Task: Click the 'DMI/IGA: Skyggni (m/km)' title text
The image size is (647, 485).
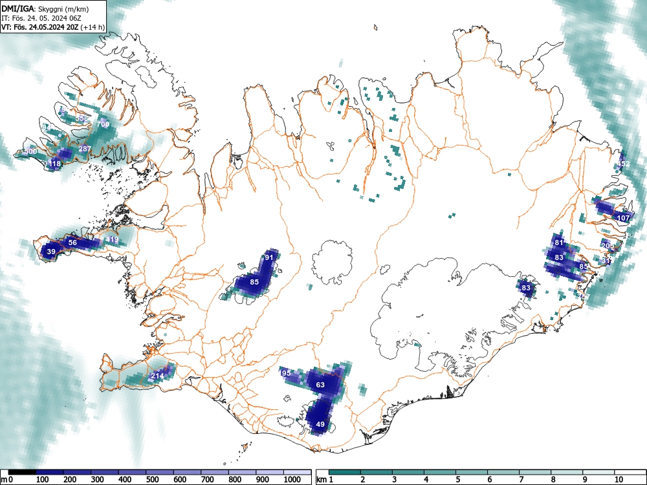Action: [45, 8]
